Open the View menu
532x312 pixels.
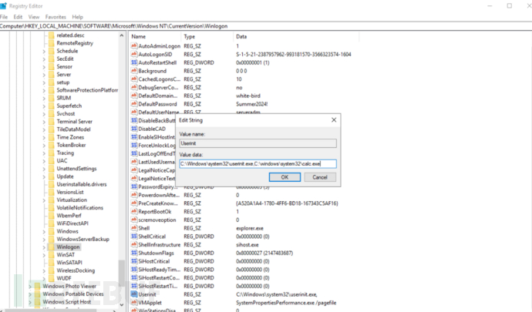coord(34,17)
